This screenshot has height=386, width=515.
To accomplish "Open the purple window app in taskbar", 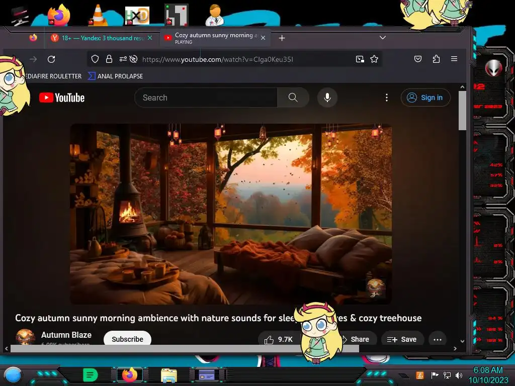I will tap(207, 375).
